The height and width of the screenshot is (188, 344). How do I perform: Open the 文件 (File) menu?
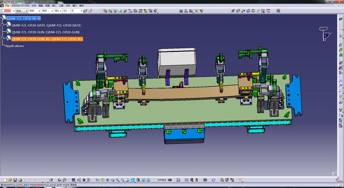coord(34,6)
